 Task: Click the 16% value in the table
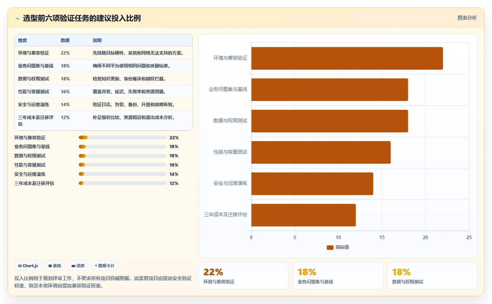(x=65, y=92)
